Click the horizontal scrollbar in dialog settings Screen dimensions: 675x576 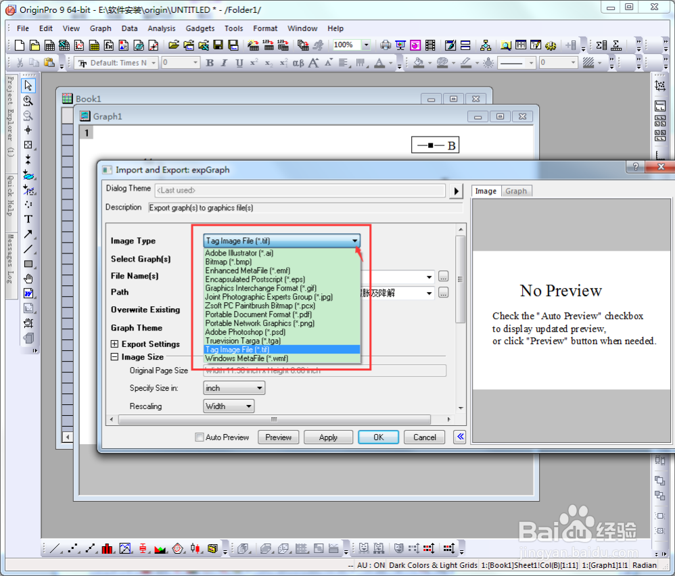274,419
